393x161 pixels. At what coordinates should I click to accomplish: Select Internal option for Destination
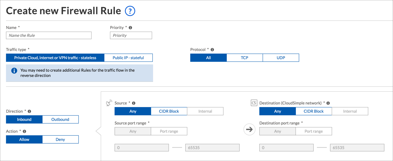350,111
